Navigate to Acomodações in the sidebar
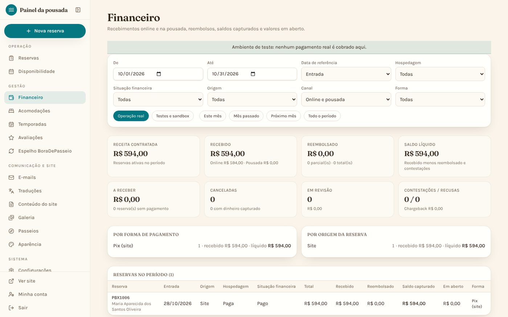This screenshot has height=317, width=508. click(x=45, y=111)
